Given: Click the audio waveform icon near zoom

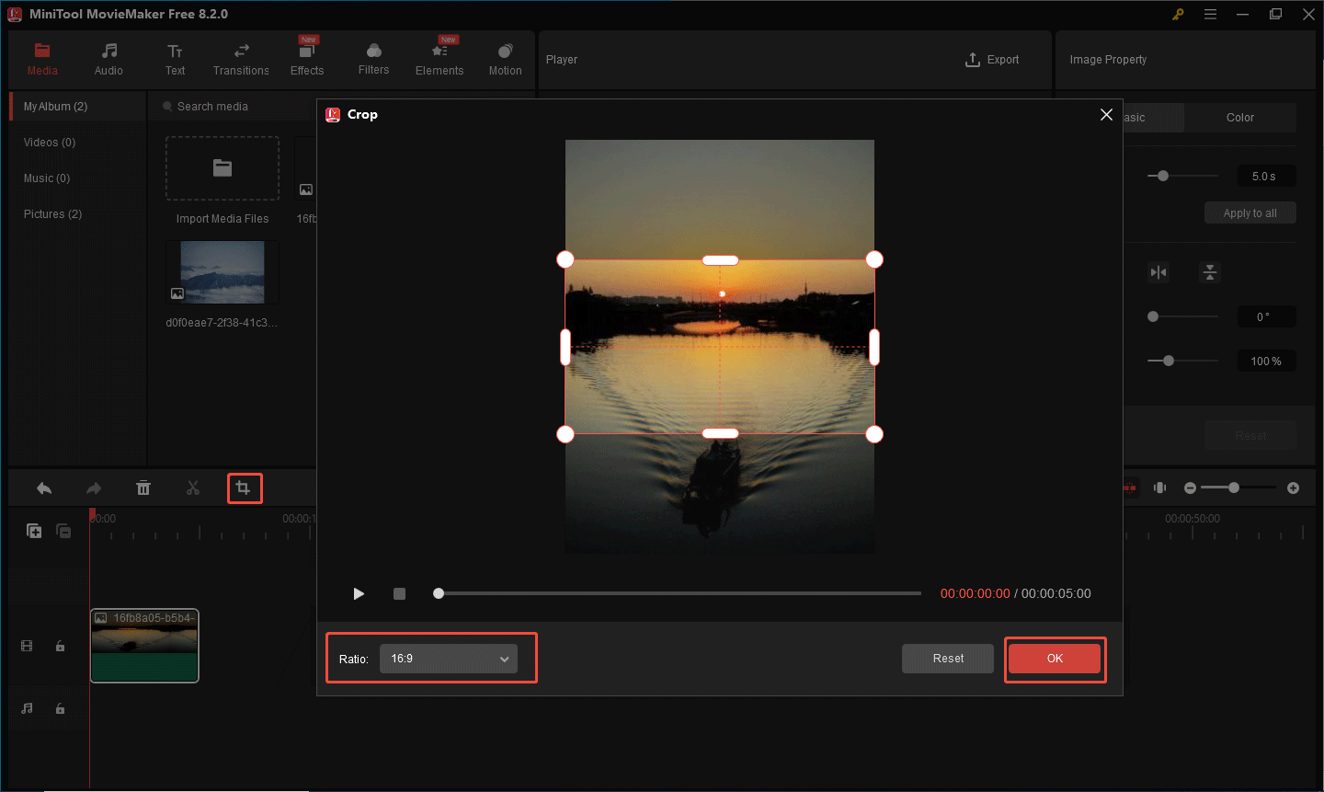Looking at the screenshot, I should 1160,488.
